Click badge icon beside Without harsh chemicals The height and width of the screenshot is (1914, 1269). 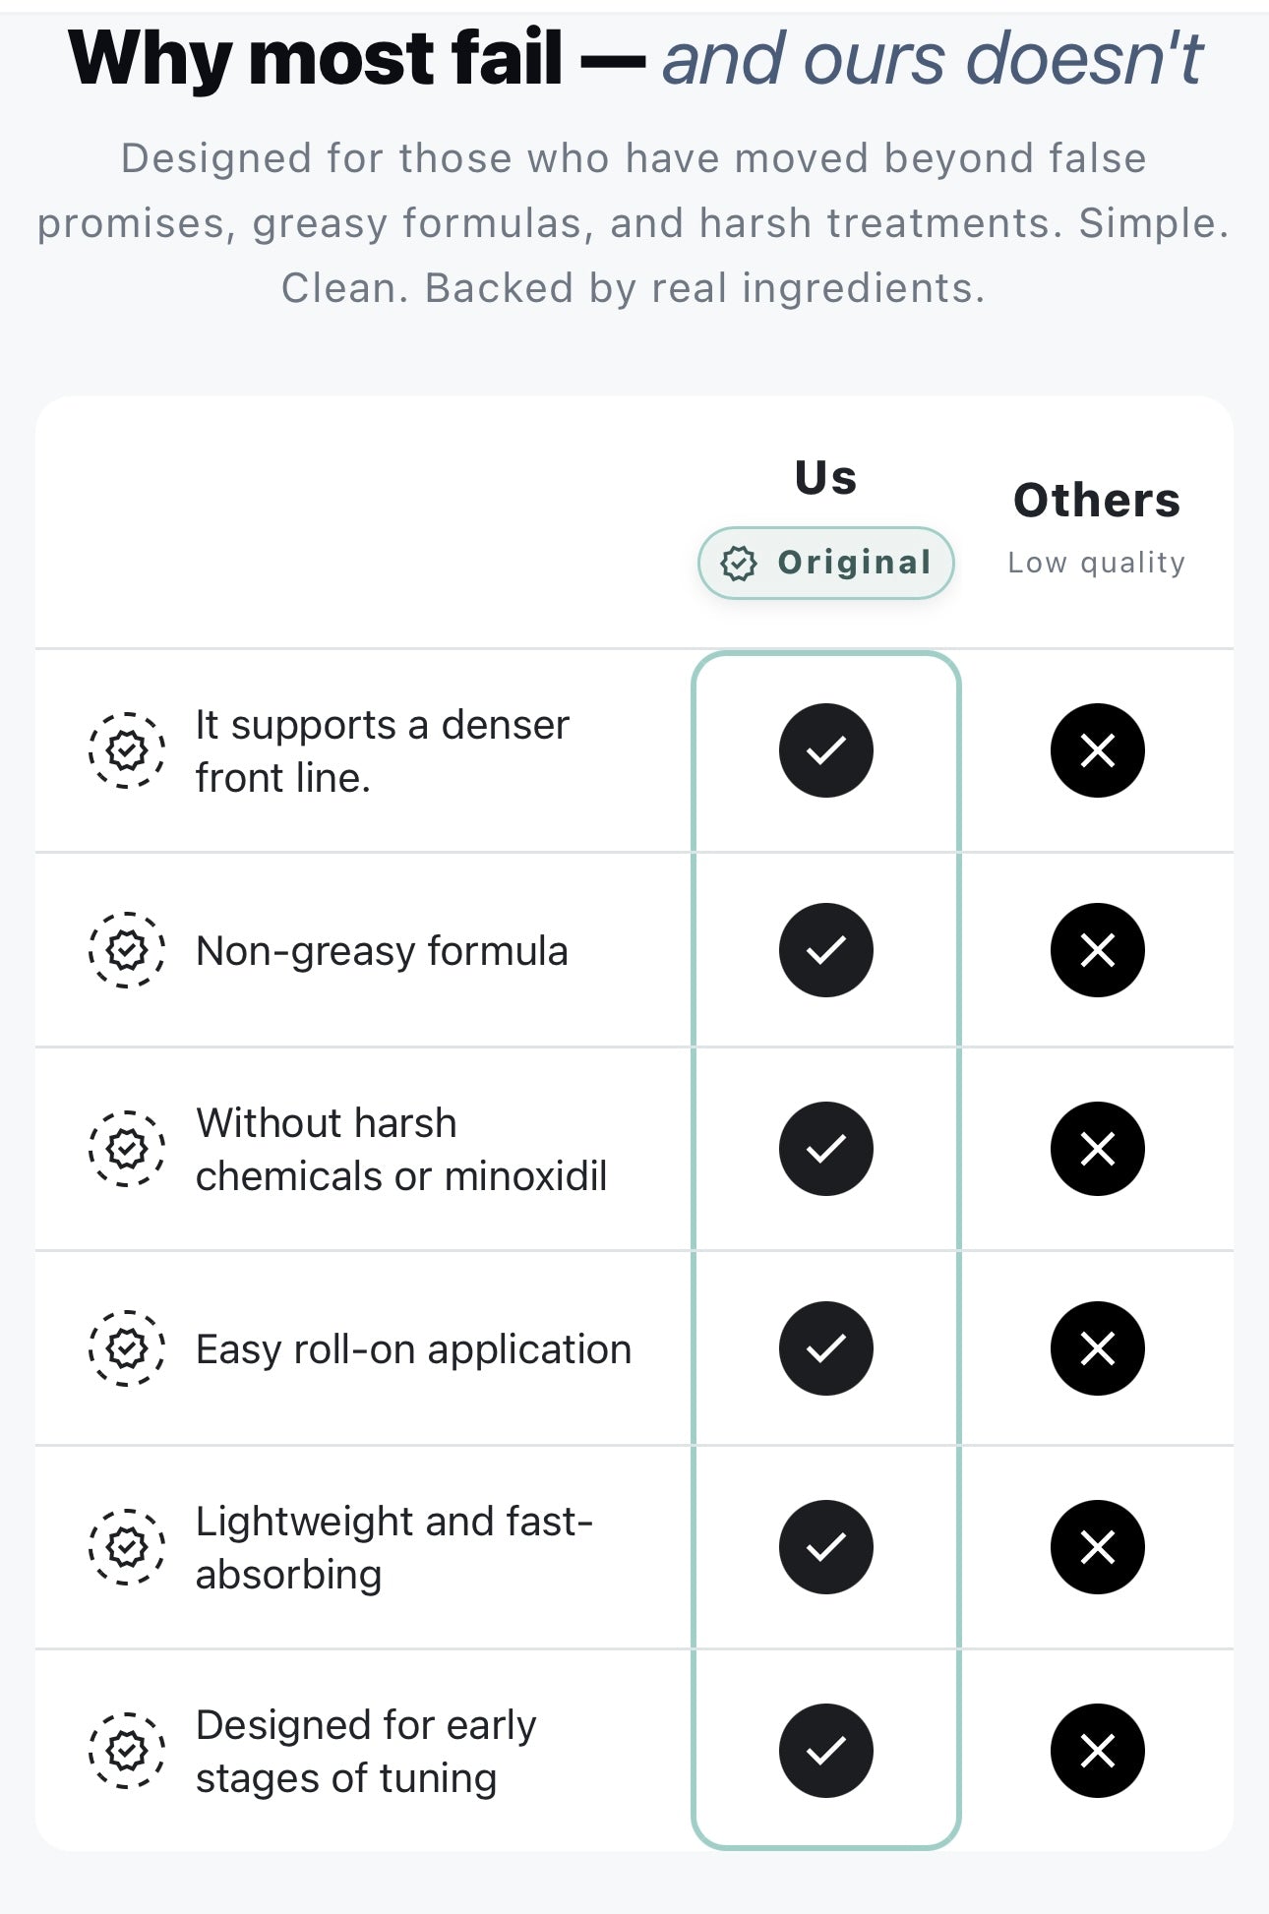coord(127,1149)
